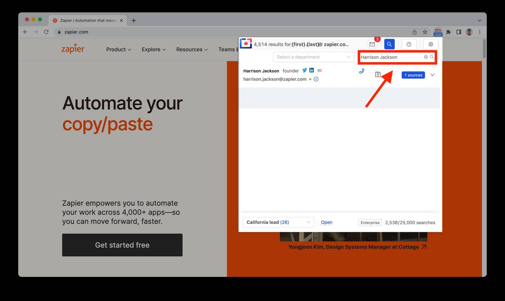
Task: Click the Zapier logo
Action: (73, 49)
